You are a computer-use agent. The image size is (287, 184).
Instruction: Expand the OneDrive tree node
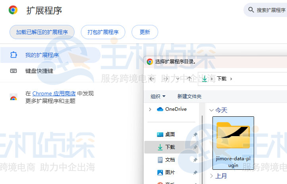click(x=150, y=109)
